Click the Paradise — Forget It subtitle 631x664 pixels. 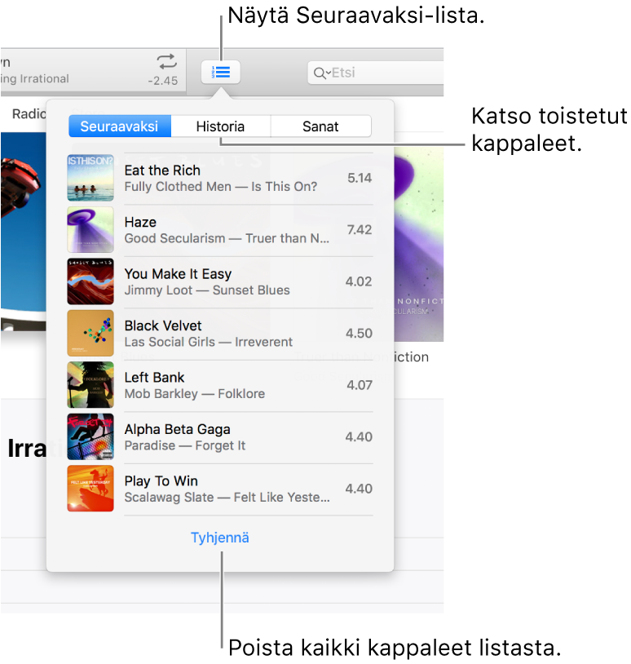(185, 445)
